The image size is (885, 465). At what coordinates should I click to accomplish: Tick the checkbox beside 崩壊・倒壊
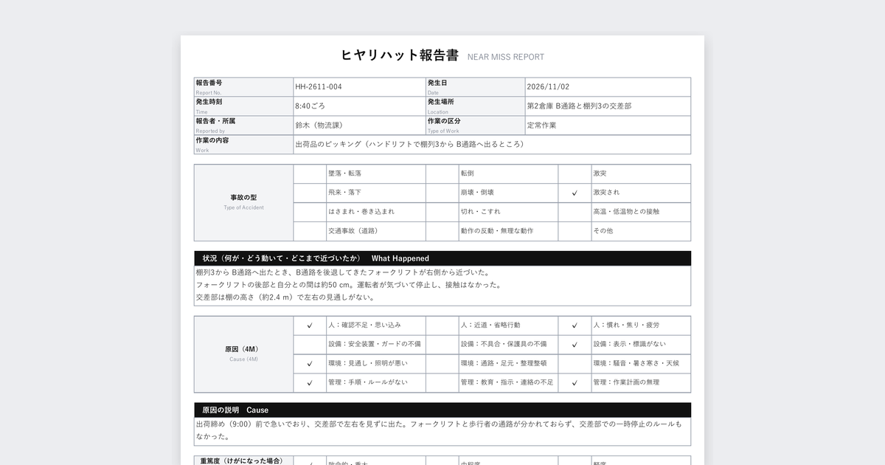click(x=442, y=193)
